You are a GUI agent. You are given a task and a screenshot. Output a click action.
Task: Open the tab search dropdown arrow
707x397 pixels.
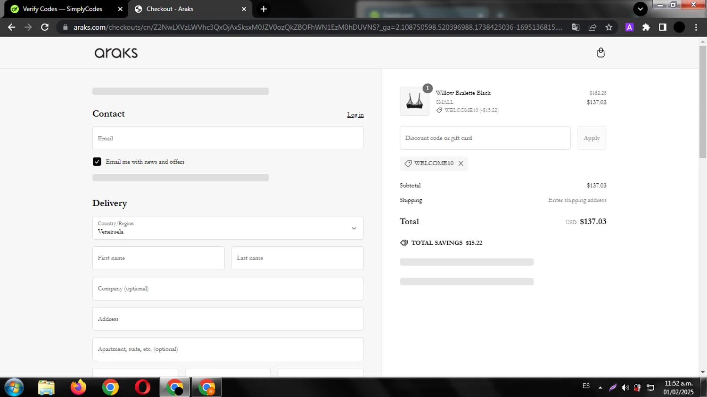click(x=640, y=9)
